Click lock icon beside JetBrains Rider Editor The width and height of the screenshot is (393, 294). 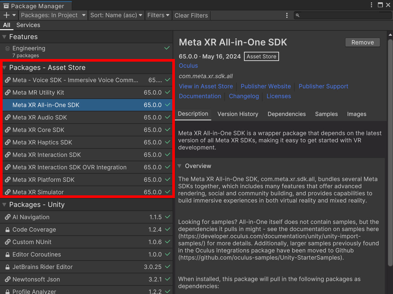coord(8,267)
